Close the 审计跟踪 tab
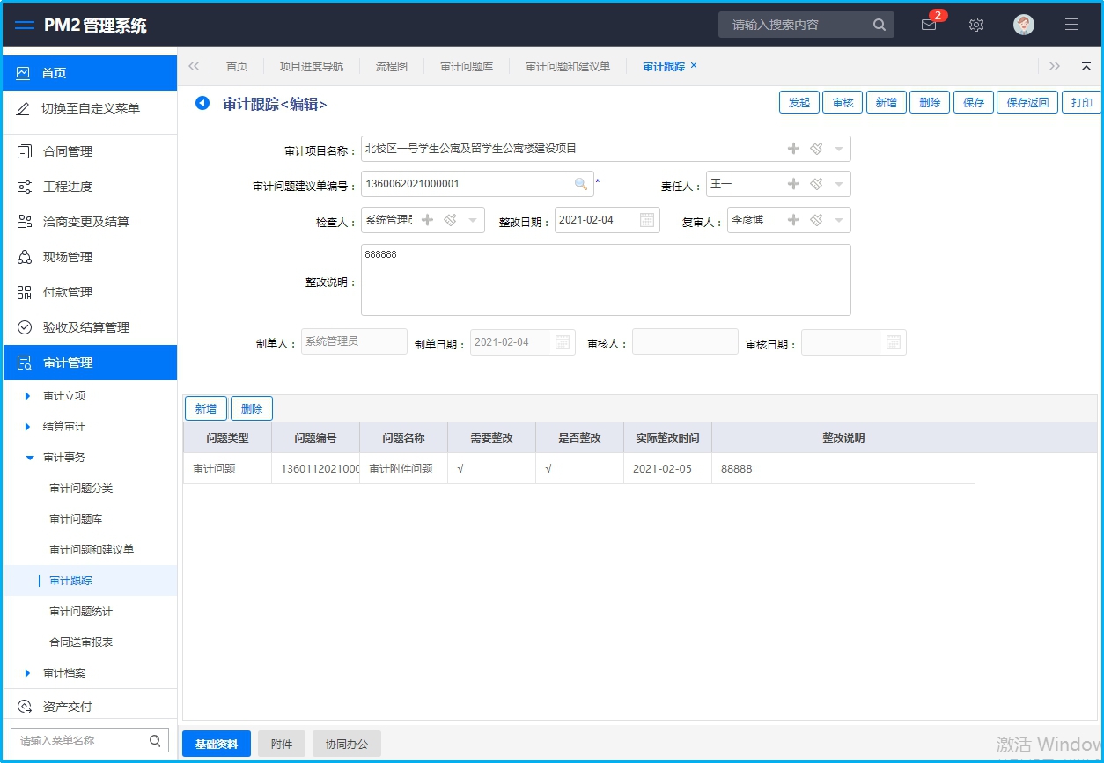This screenshot has height=763, width=1104. pos(694,65)
